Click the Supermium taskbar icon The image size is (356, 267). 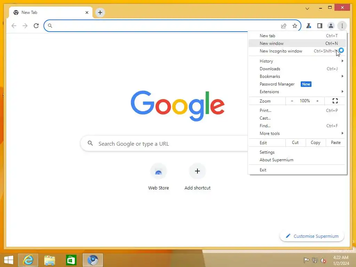click(93, 260)
